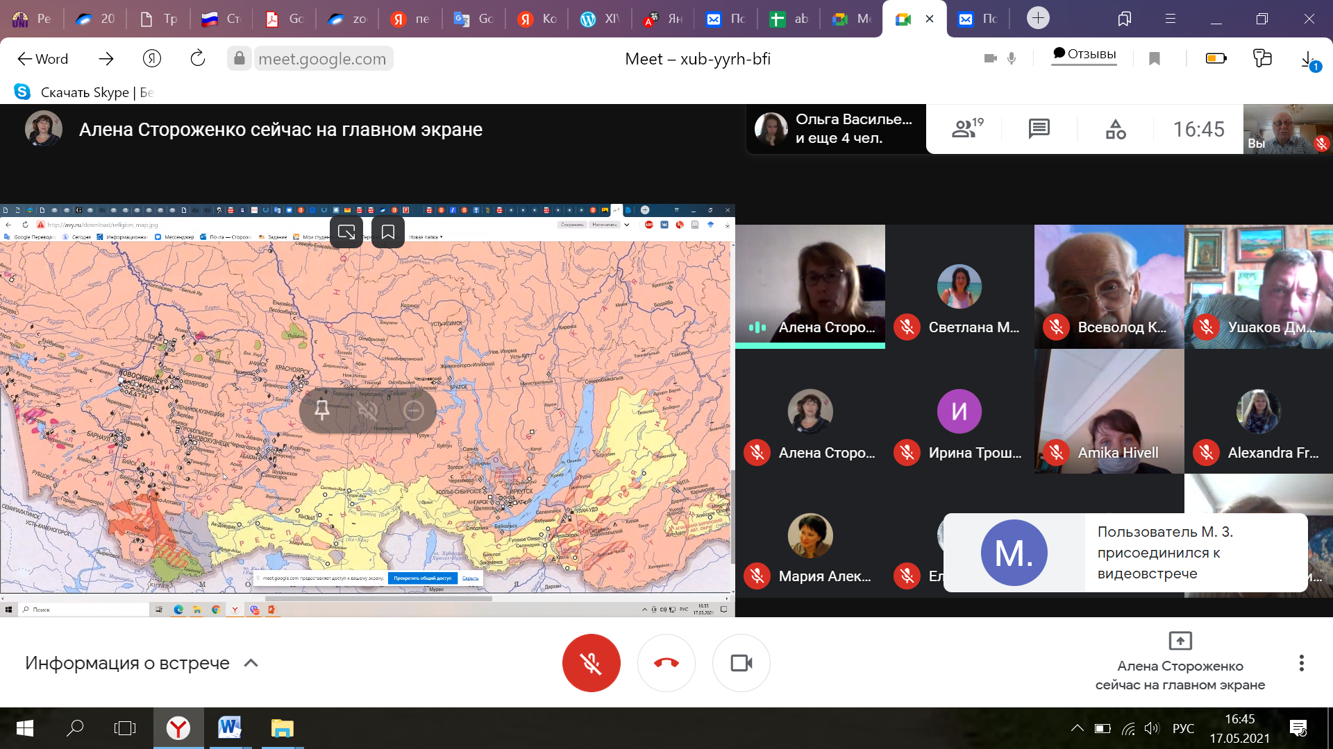Viewport: 1333px width, 749px height.
Task: Toggle the red microphone mute button
Action: point(591,664)
